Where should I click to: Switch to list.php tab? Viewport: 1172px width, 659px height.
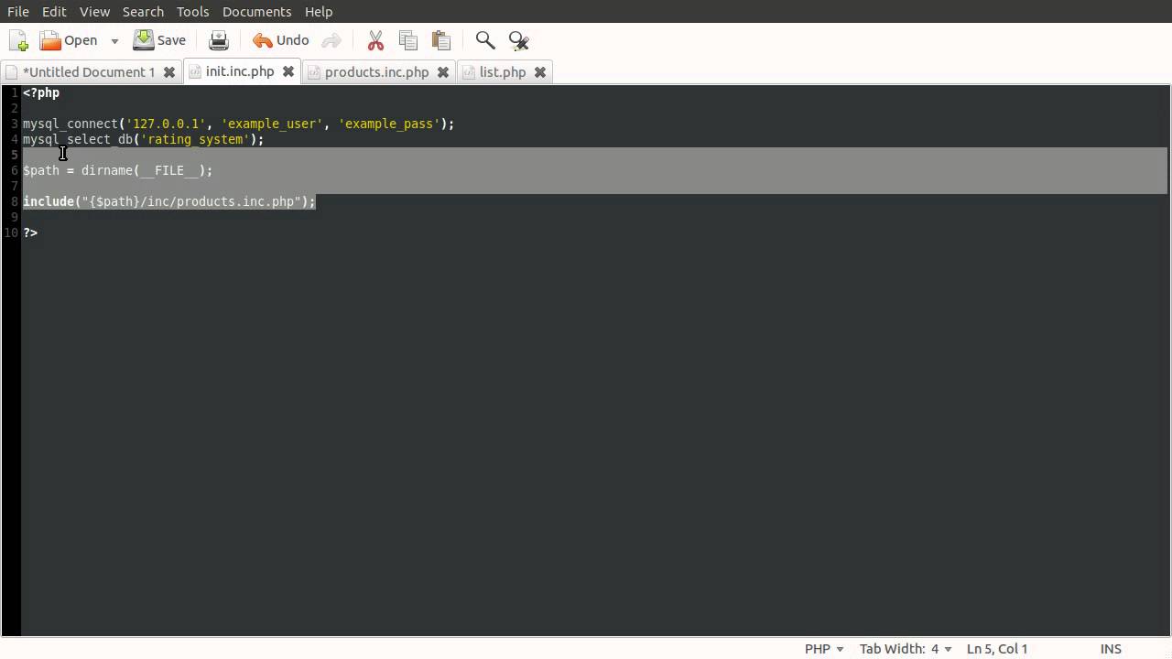[503, 71]
